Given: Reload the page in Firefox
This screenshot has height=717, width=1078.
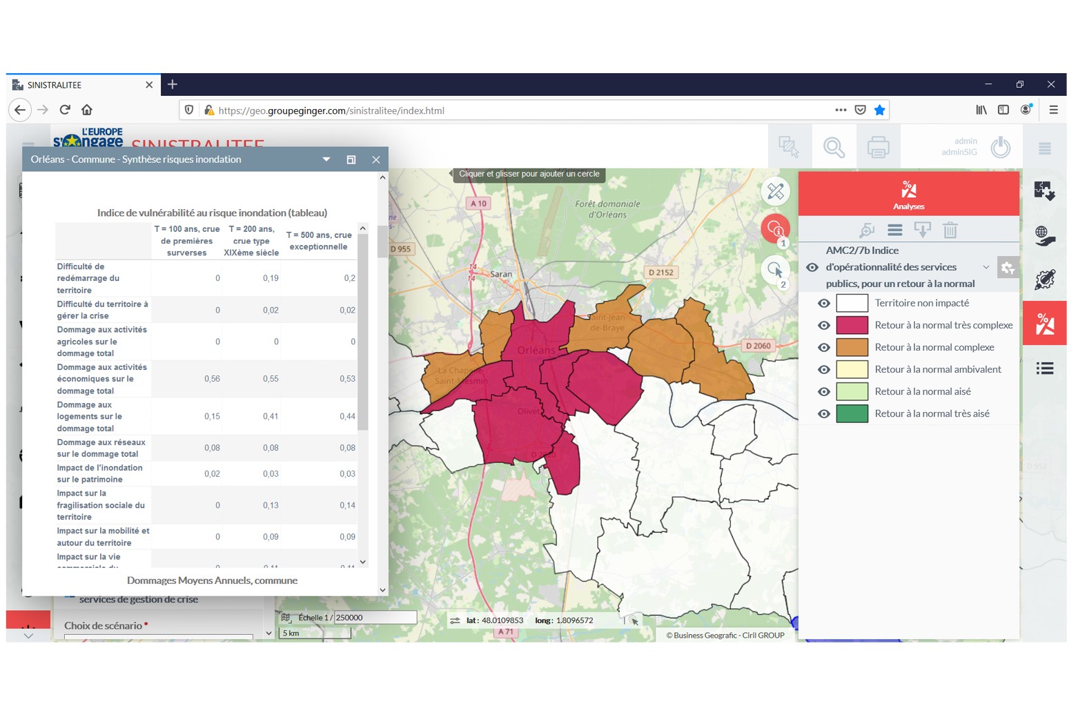Looking at the screenshot, I should (x=65, y=110).
